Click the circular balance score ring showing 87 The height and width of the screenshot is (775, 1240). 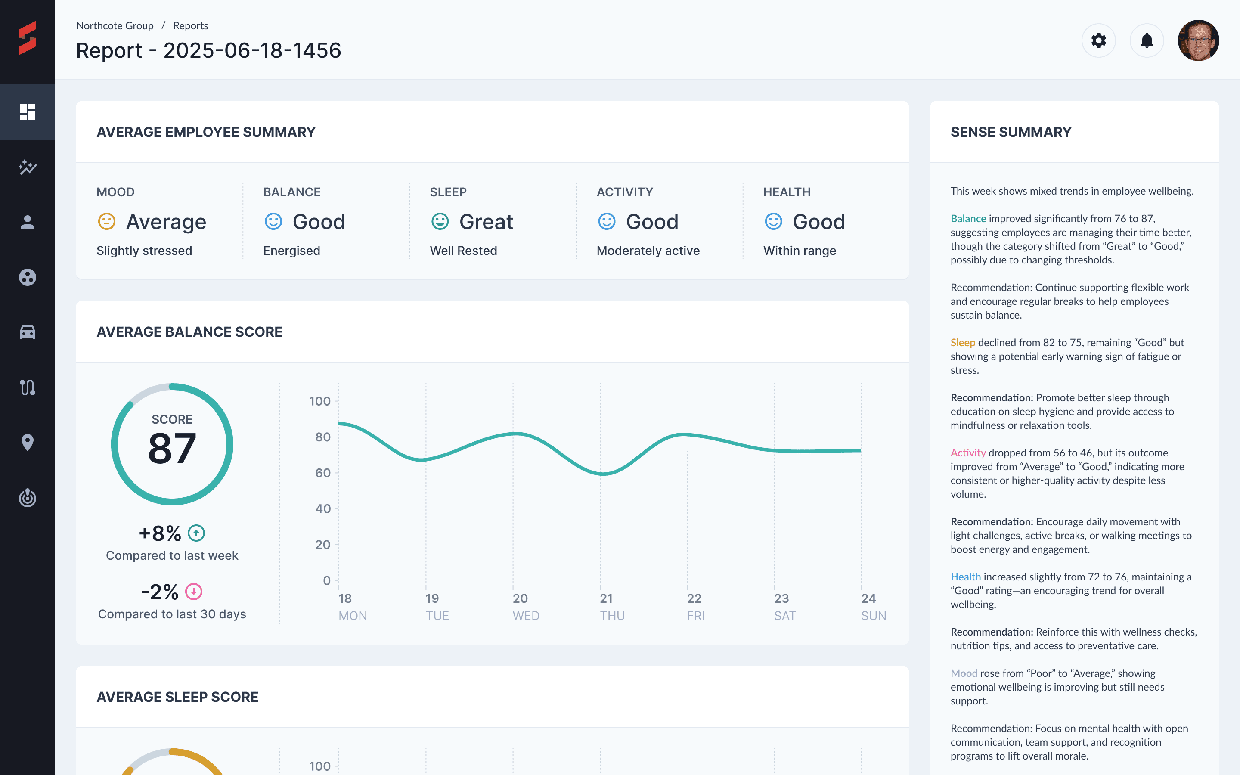point(172,444)
